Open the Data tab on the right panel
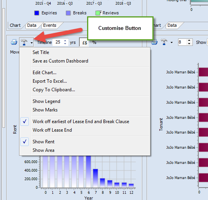 pos(172,25)
